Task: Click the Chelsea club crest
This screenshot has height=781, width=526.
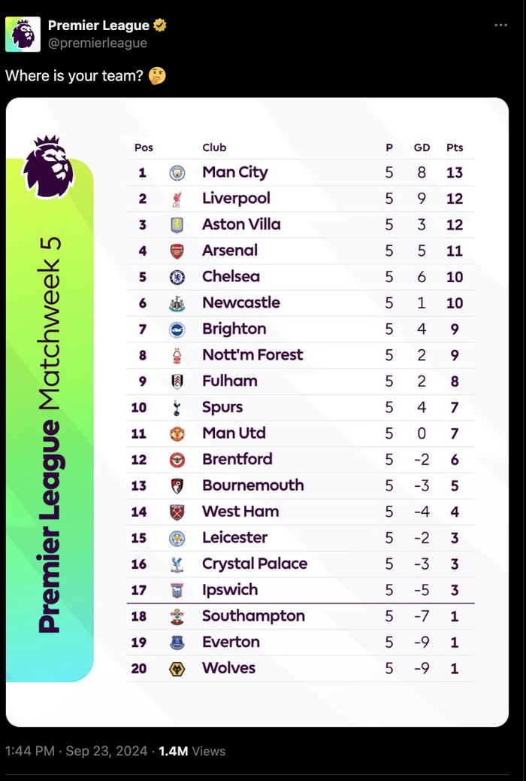Action: point(177,277)
